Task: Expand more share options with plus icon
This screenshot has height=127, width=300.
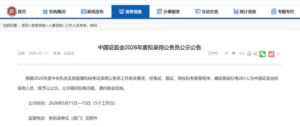Action: 278,54
